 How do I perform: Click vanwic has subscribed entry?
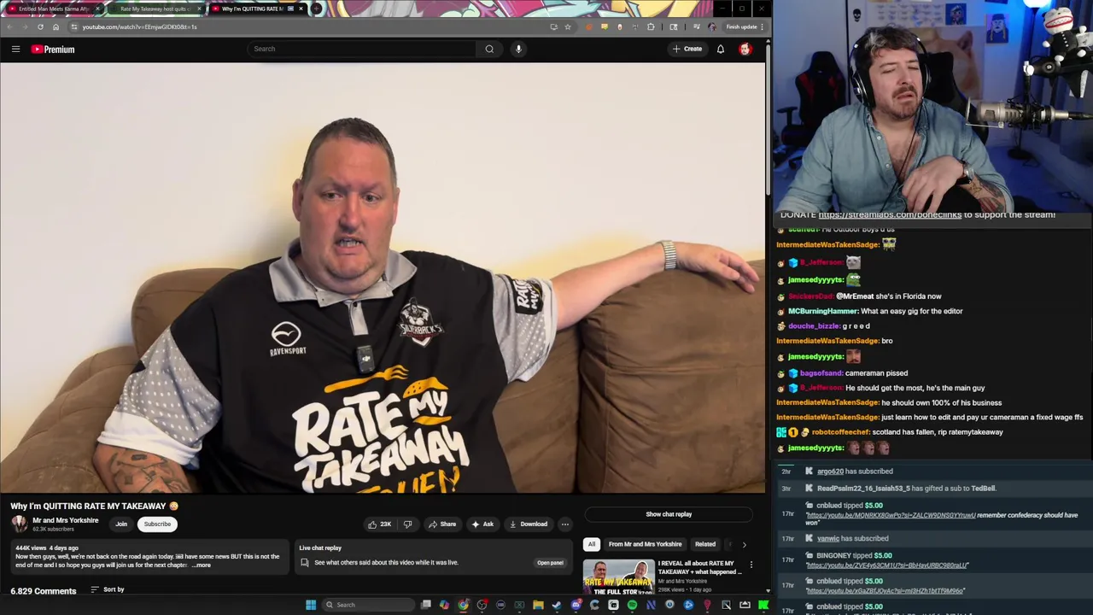coord(852,539)
